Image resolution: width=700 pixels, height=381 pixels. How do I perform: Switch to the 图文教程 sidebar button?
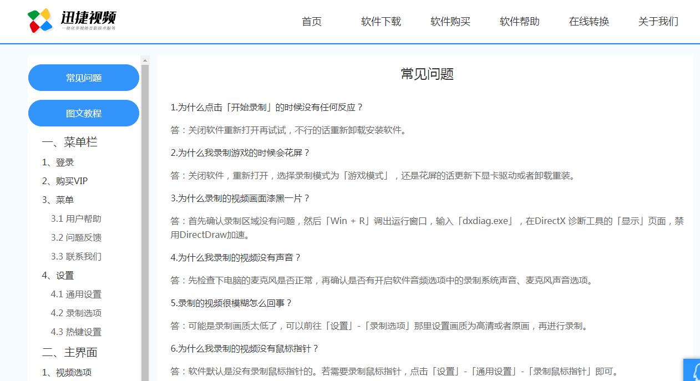click(83, 113)
